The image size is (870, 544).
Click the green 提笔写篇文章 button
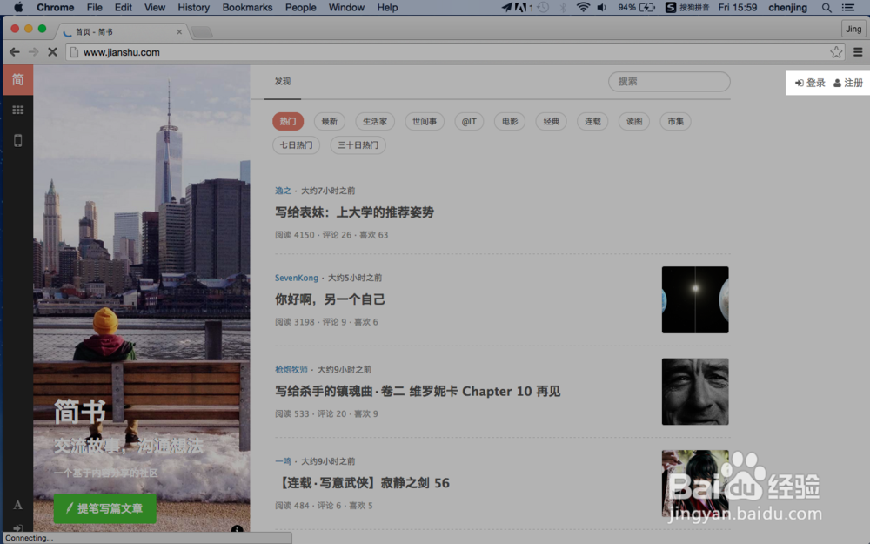coord(104,509)
